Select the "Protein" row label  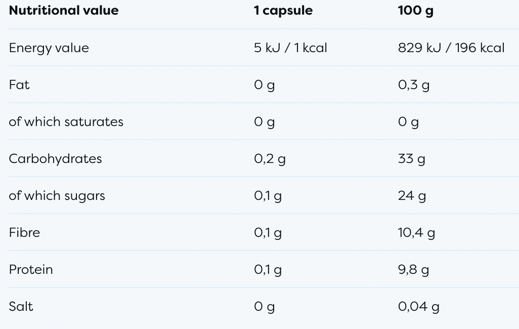pyautogui.click(x=31, y=270)
